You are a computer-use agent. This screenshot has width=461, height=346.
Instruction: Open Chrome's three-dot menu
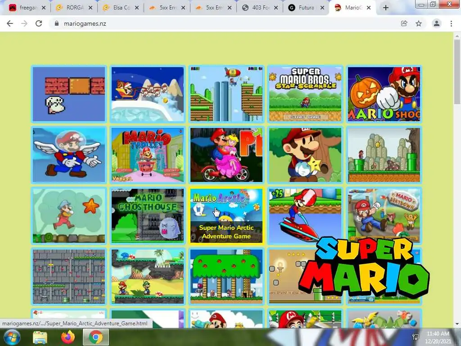point(451,23)
